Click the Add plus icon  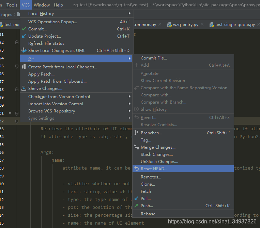(x=136, y=65)
